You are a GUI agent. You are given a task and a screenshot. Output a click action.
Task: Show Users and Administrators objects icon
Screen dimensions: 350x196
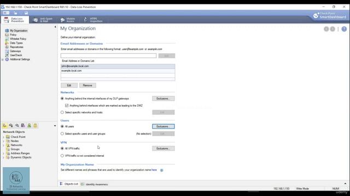click(29, 126)
